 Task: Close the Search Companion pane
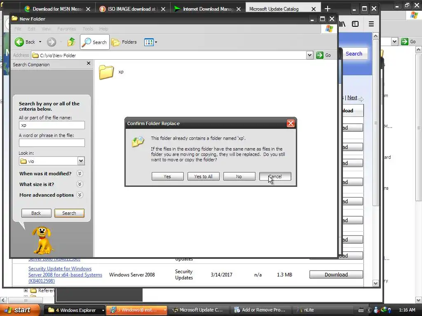89,63
